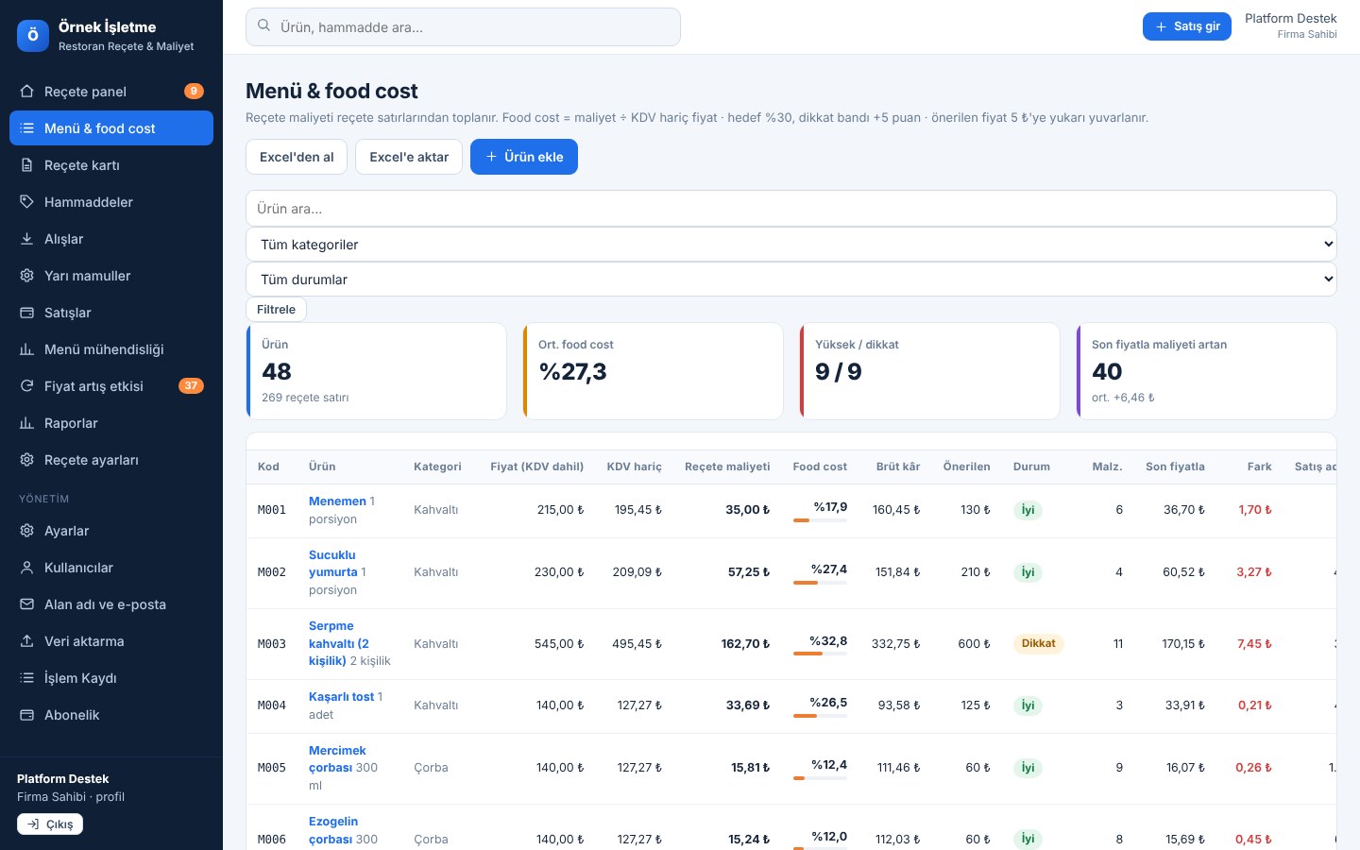Click the bar chart icon for Menü mühendisliği
Viewport: 1360px width, 850px height.
[26, 349]
